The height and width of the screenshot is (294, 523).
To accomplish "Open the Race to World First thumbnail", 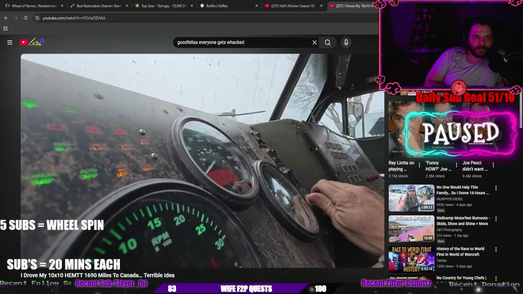I will (x=411, y=259).
